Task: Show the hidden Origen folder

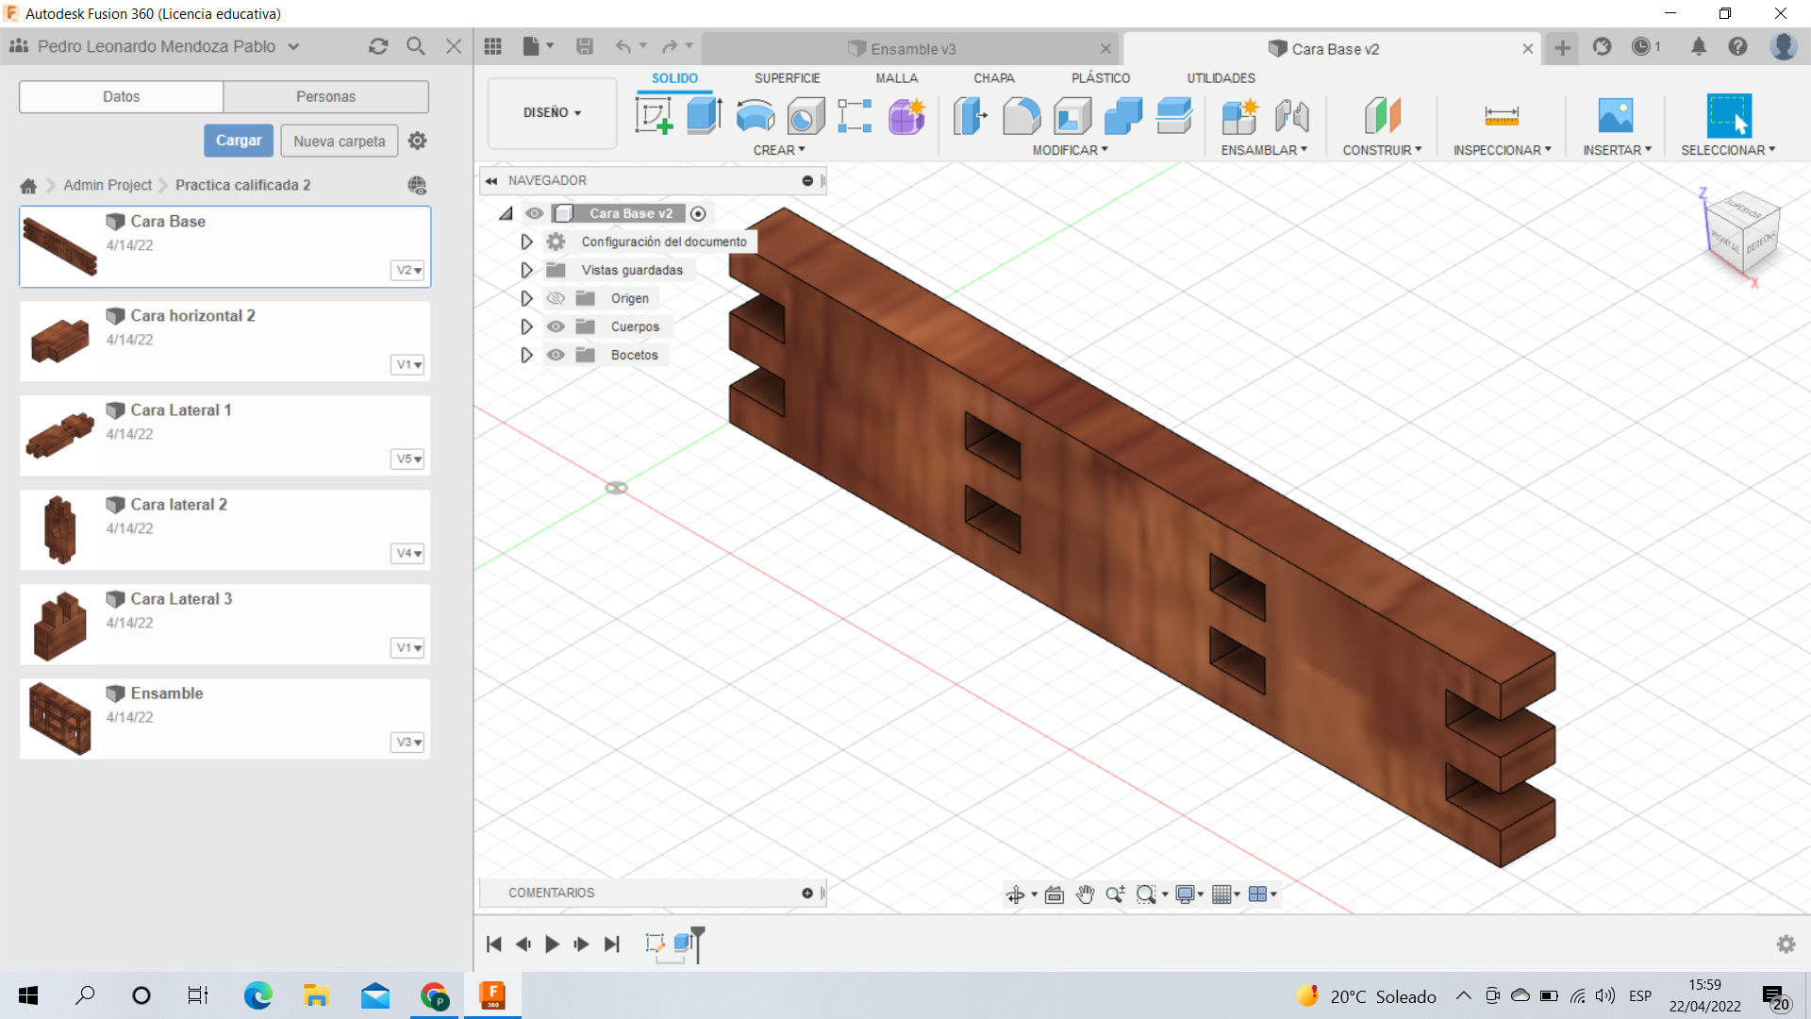Action: [556, 298]
